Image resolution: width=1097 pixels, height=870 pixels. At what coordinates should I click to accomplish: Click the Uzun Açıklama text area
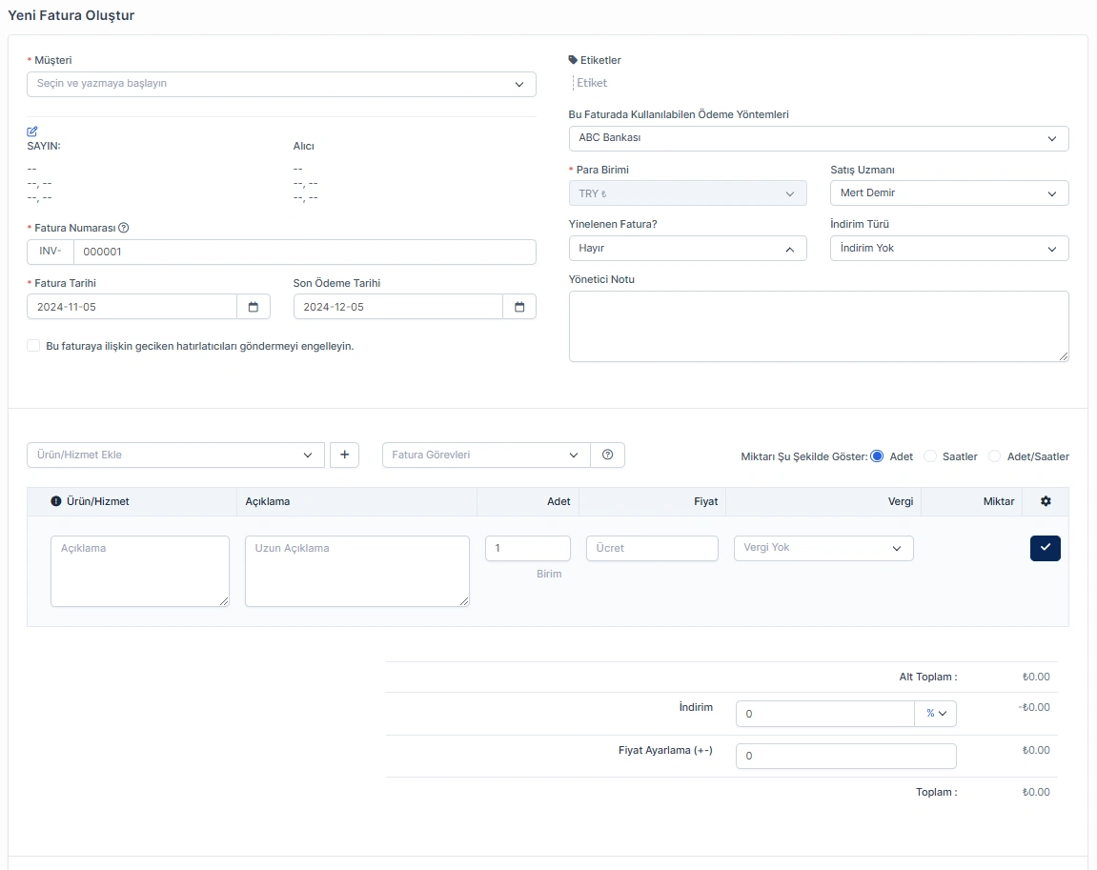point(356,571)
